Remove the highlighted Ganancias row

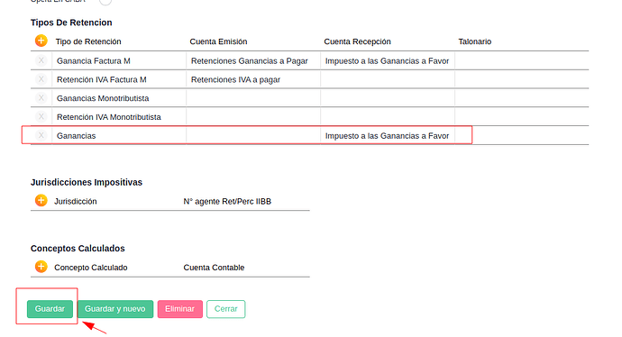[x=41, y=135]
